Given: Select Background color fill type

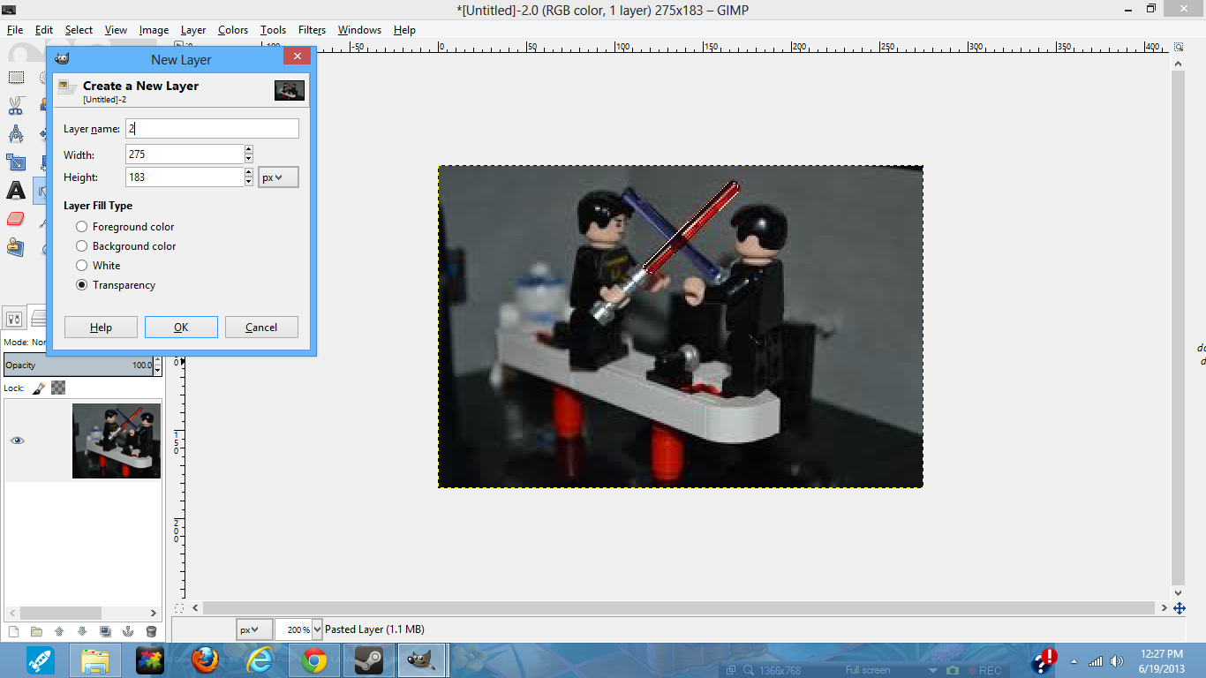Looking at the screenshot, I should click(x=126, y=246).
